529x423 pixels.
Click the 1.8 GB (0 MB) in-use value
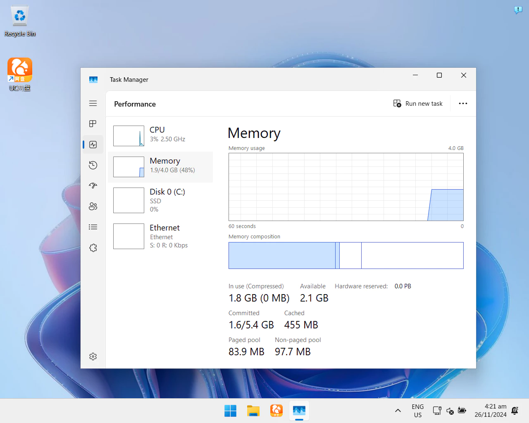[x=259, y=298]
